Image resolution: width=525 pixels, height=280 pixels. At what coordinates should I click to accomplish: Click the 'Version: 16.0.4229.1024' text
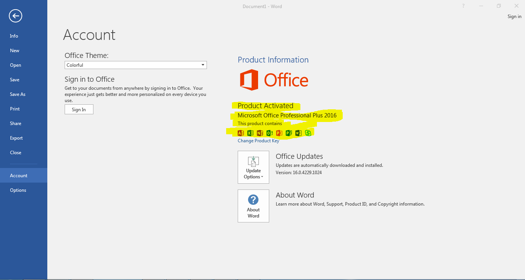[x=299, y=173]
